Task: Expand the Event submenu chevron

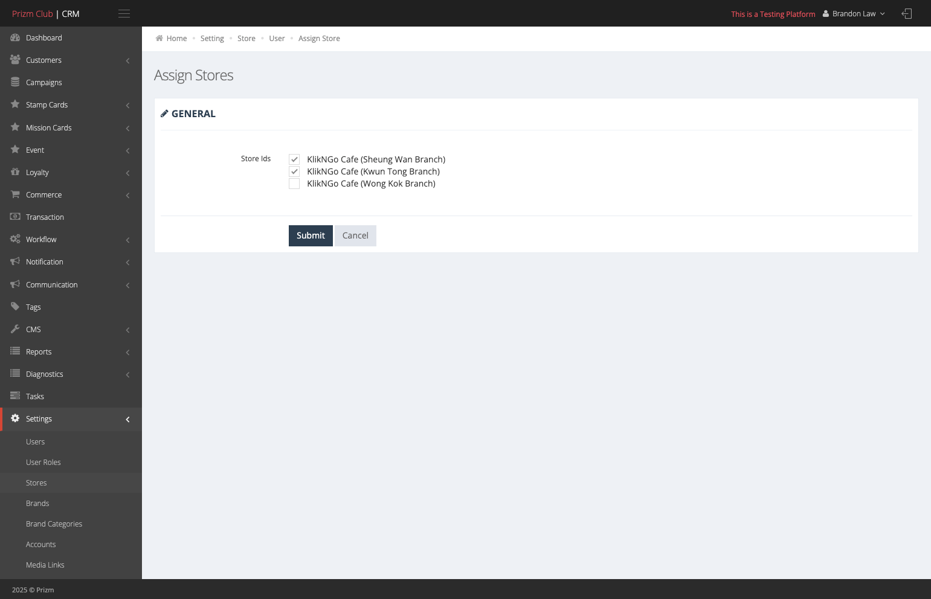Action: (127, 150)
